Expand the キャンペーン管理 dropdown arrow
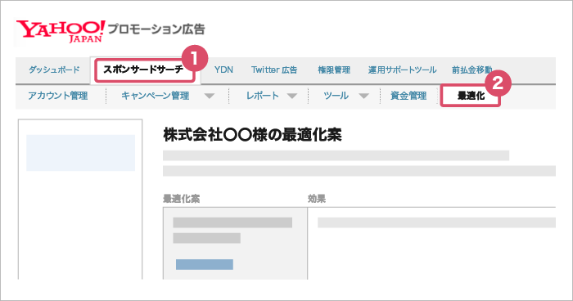573x301 pixels. click(210, 96)
